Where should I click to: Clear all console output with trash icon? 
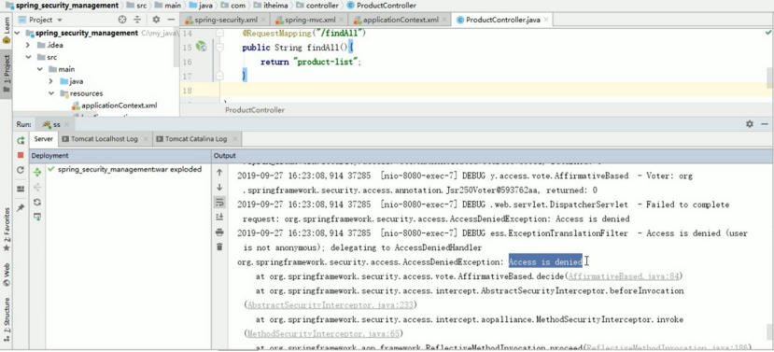point(219,246)
